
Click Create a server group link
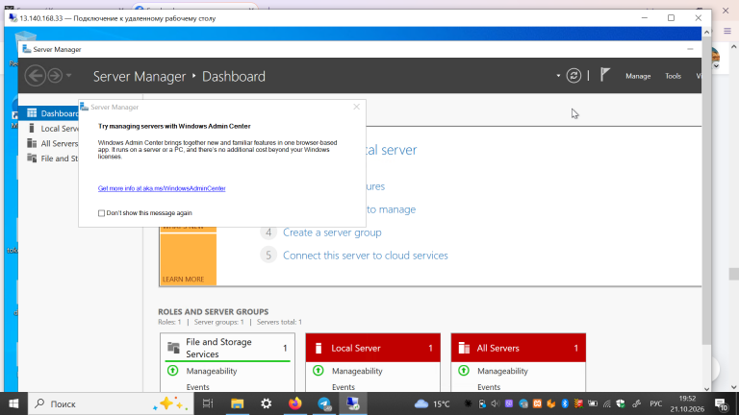point(332,232)
